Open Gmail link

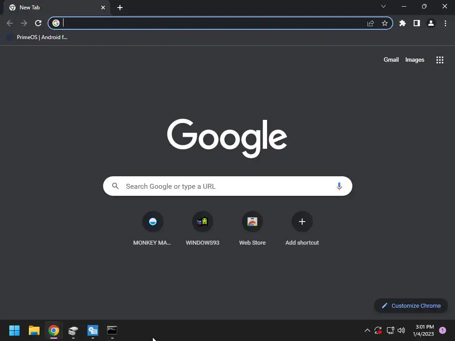point(391,60)
